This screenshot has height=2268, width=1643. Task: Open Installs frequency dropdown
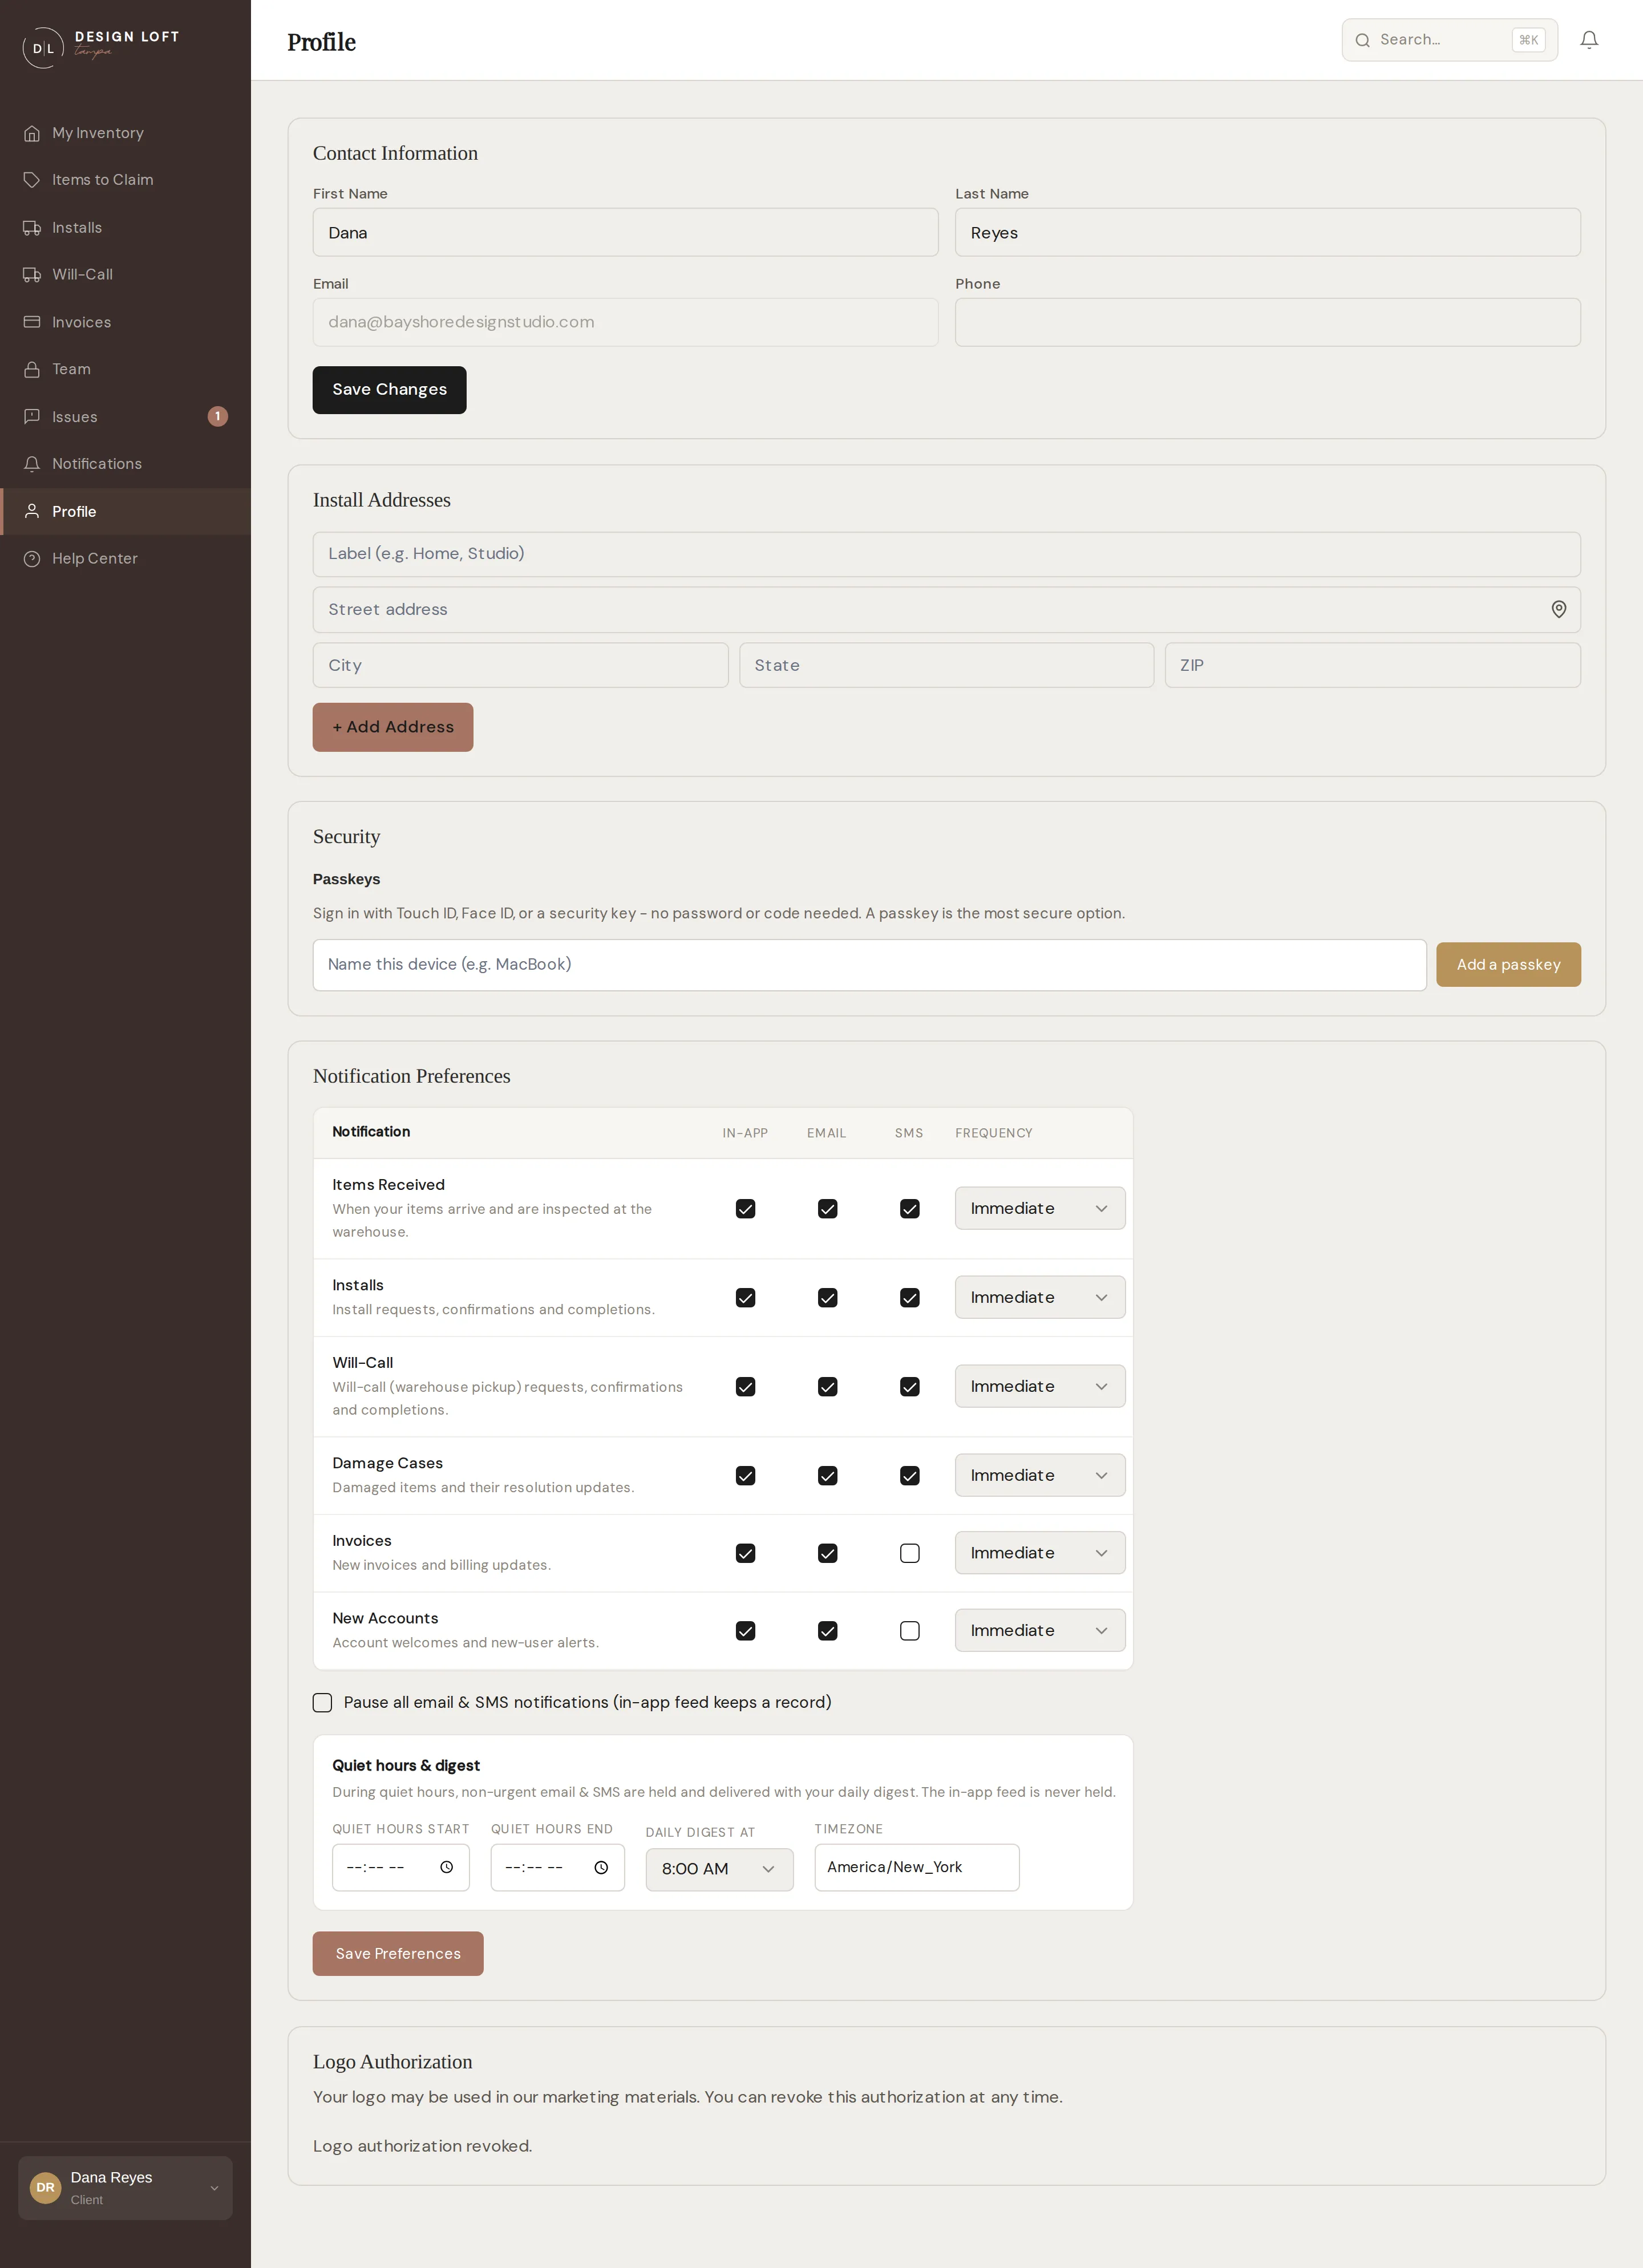(1040, 1297)
